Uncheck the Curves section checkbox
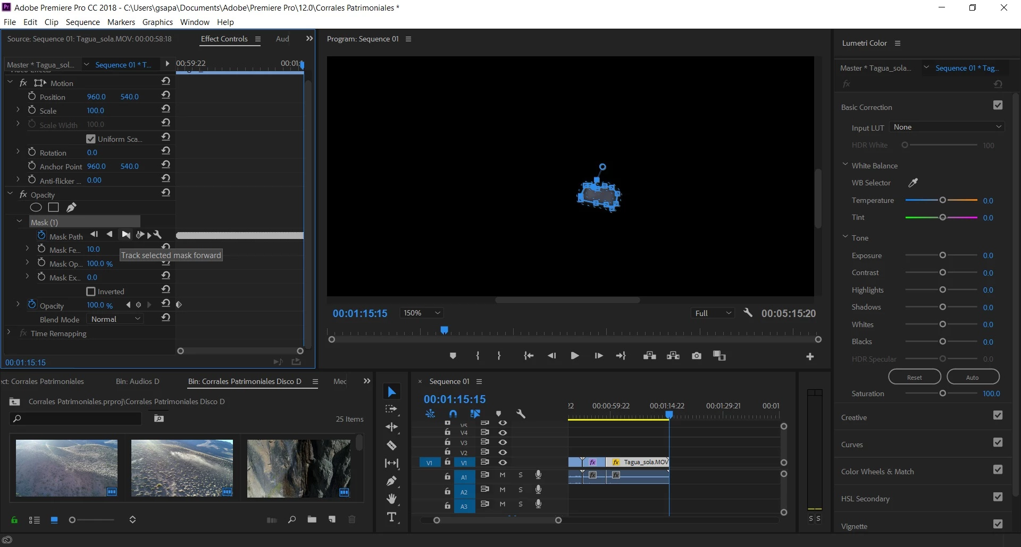The width and height of the screenshot is (1021, 547). tap(998, 442)
